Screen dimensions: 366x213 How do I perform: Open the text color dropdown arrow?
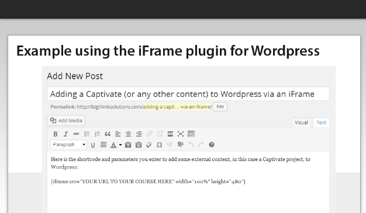120,145
